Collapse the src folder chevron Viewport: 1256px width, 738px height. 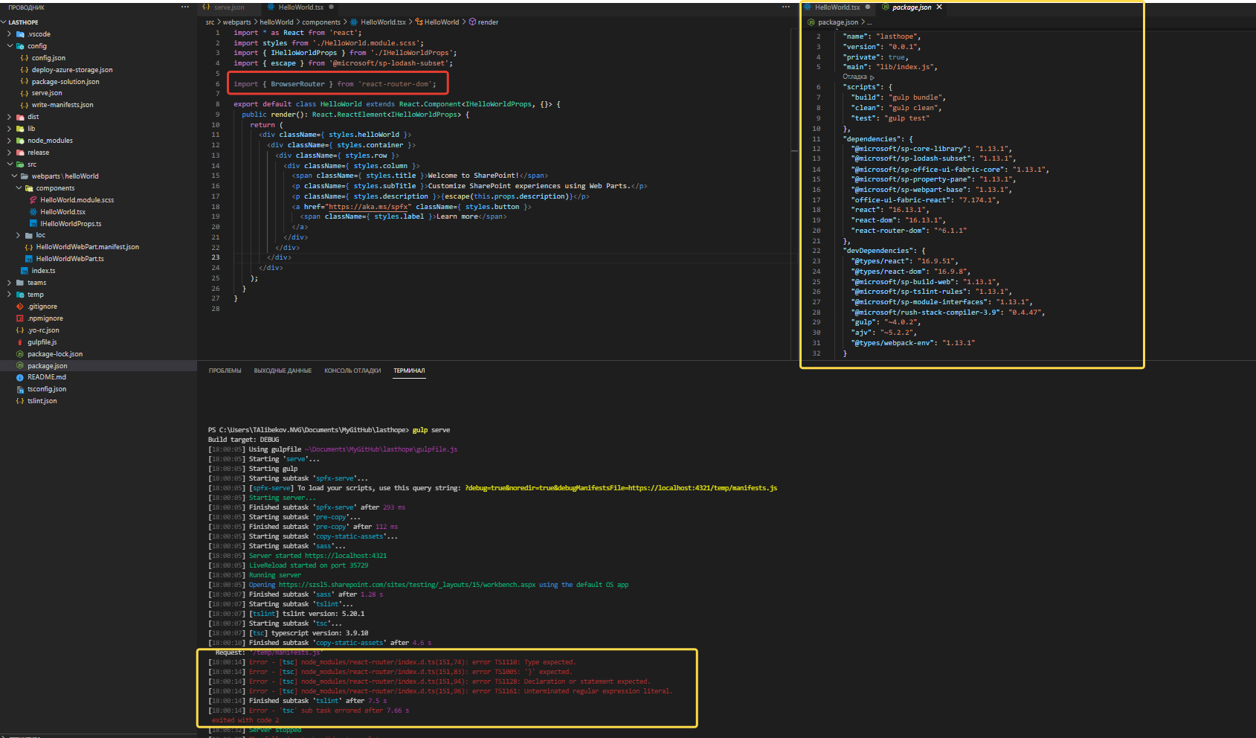click(9, 164)
